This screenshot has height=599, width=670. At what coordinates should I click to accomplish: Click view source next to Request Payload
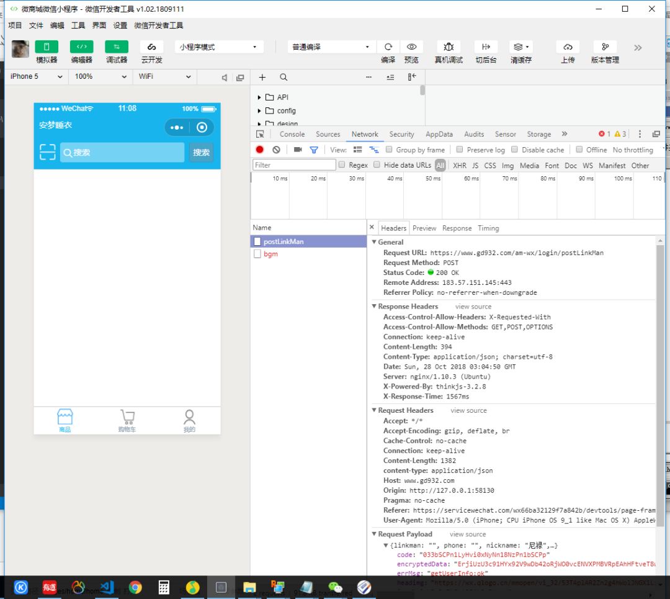click(468, 534)
